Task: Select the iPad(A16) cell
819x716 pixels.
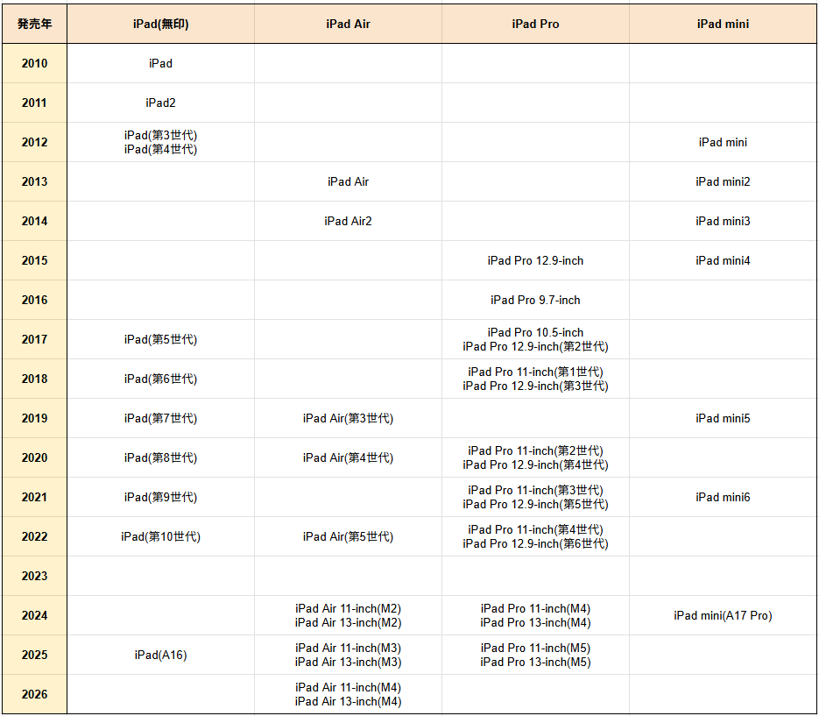Action: 160,655
